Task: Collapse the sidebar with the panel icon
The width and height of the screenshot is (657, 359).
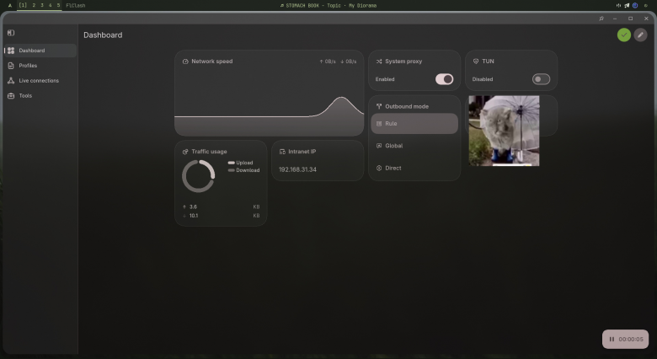Action: tap(11, 33)
